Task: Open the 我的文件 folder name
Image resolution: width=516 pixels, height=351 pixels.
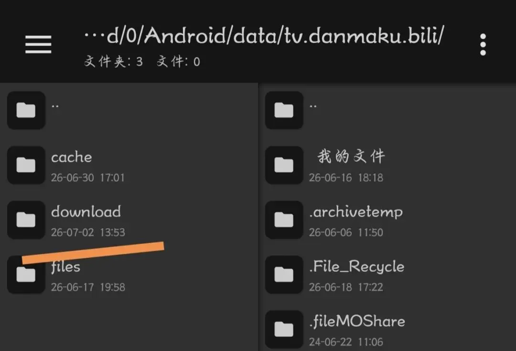Action: [x=351, y=156]
